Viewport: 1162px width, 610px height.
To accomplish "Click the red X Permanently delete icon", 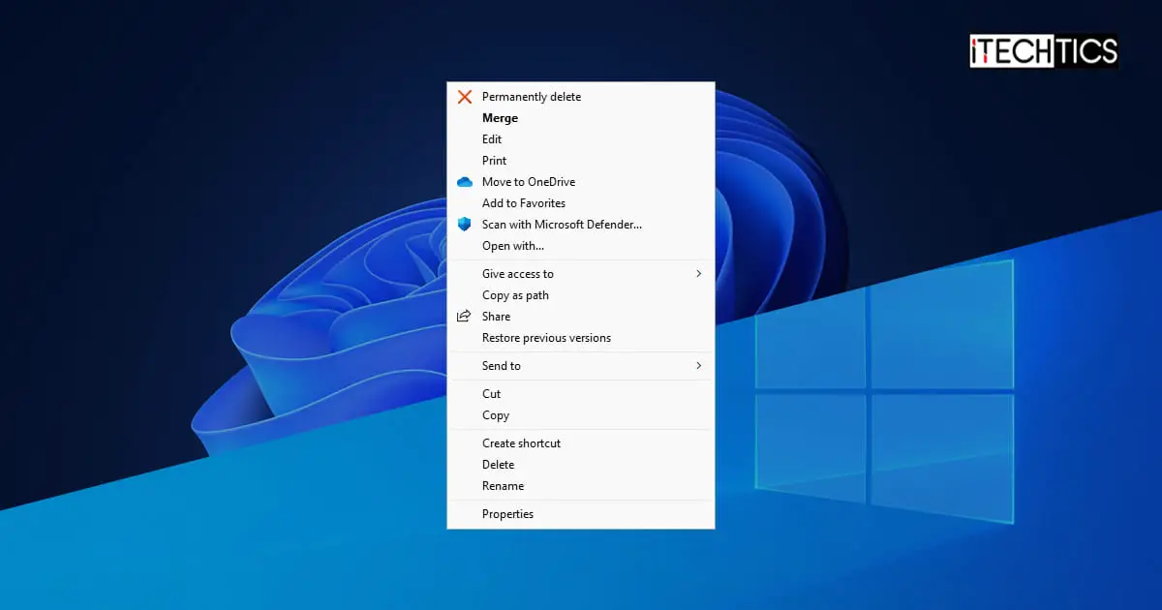I will 465,97.
